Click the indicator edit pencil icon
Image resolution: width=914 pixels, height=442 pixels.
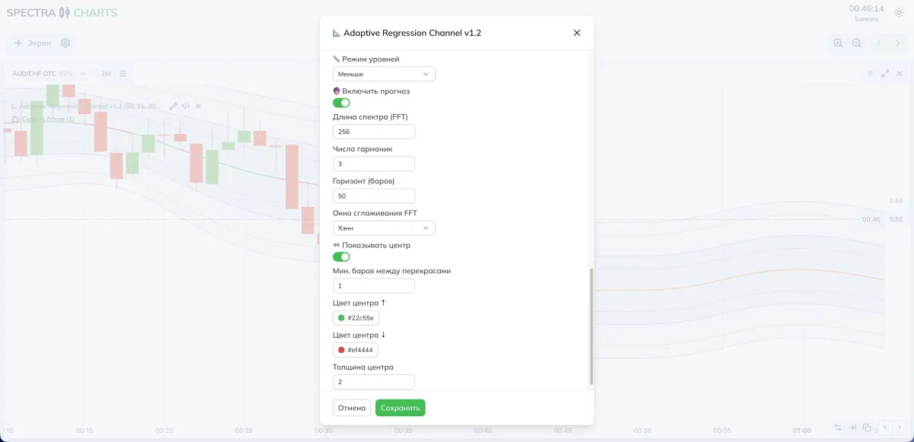coord(174,106)
